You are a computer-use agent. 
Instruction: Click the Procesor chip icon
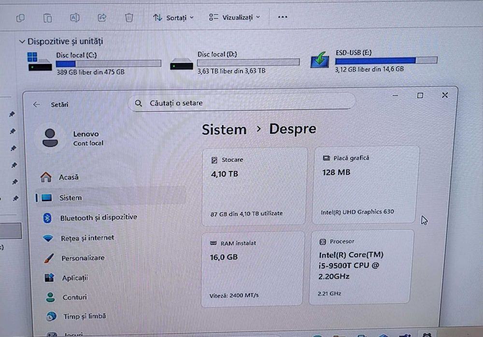point(323,242)
